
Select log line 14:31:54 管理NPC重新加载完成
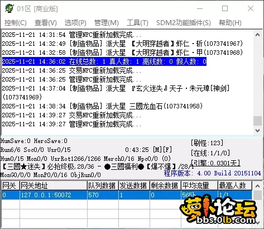(71, 35)
